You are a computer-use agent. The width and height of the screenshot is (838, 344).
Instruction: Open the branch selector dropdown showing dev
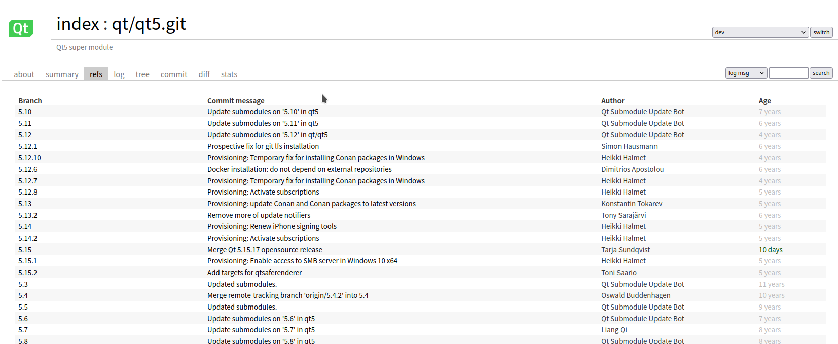point(760,32)
